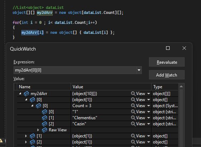Select the Count = 3 value cell
The image size is (201, 147).
pyautogui.click(x=111, y=106)
